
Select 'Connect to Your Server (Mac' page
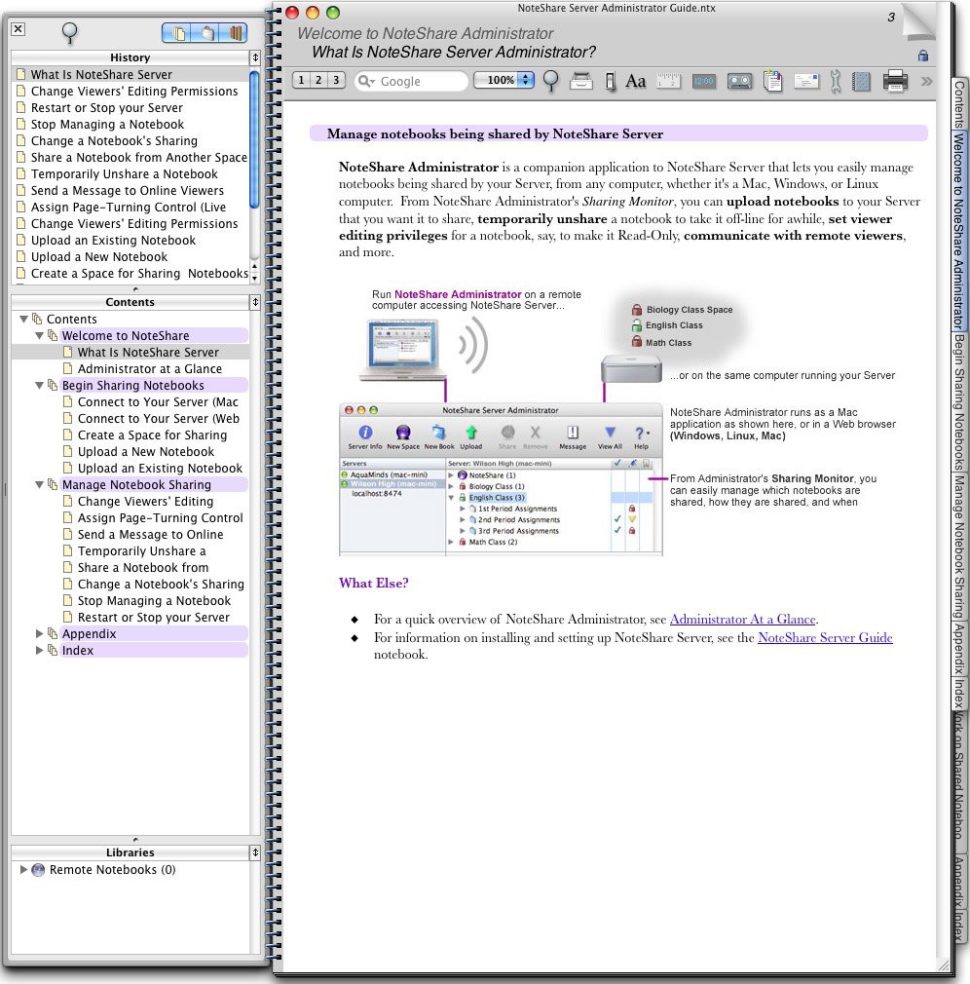tap(158, 401)
